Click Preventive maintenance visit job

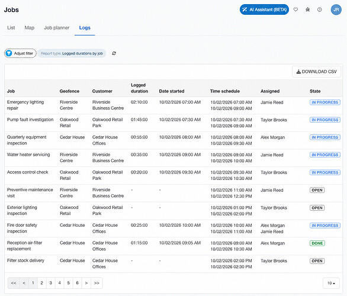(x=30, y=192)
